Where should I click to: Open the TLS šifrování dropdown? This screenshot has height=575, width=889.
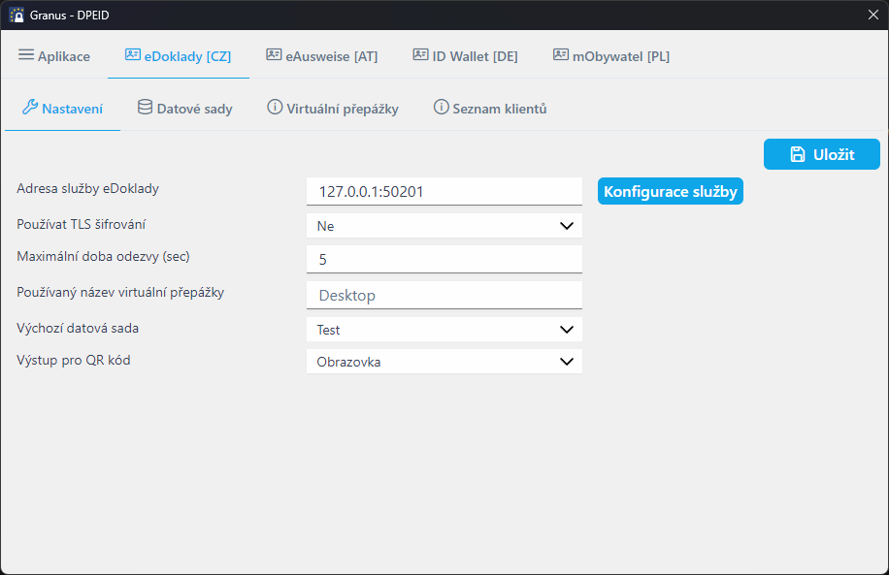tap(444, 226)
